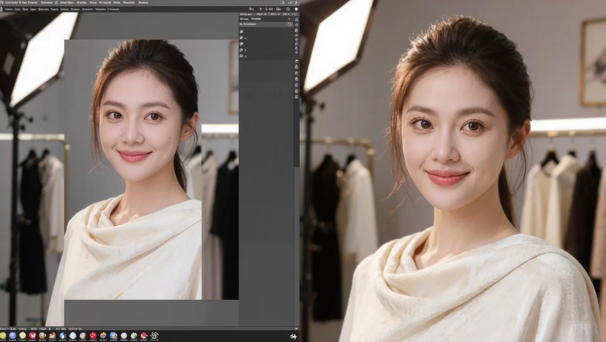Open the blue-purple ball icon in the taskbar
The height and width of the screenshot is (342, 606).
coord(13,336)
